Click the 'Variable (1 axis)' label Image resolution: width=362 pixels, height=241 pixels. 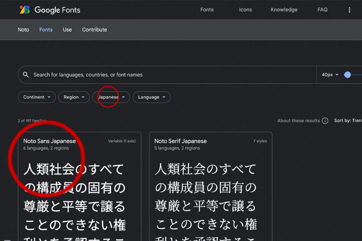(x=122, y=141)
